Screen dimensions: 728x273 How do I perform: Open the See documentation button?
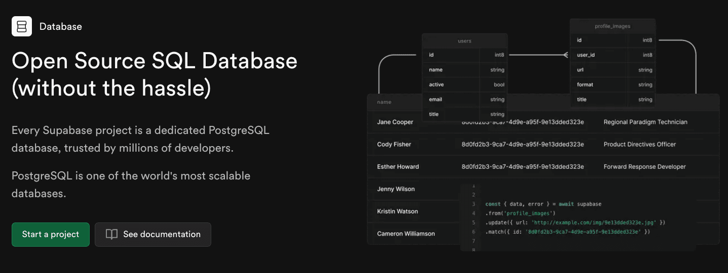tap(153, 235)
